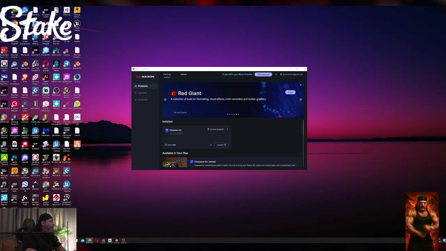Open the Discord desktop icon
446x251 pixels.
point(25,159)
